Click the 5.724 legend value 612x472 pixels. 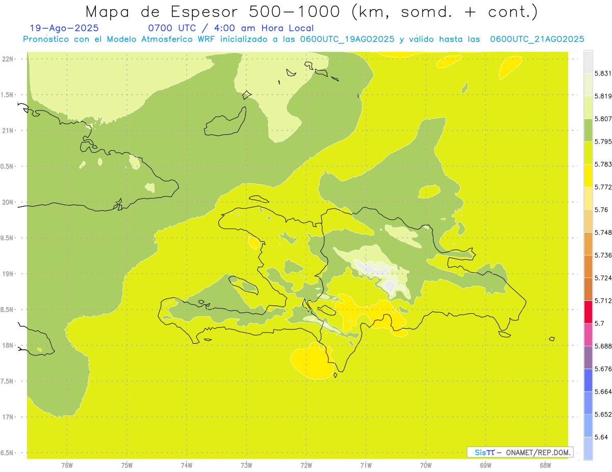point(603,278)
